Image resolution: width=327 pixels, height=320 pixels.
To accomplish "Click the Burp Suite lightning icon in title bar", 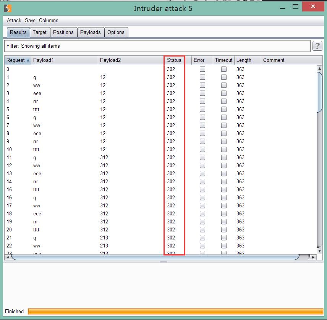I will coord(7,8).
